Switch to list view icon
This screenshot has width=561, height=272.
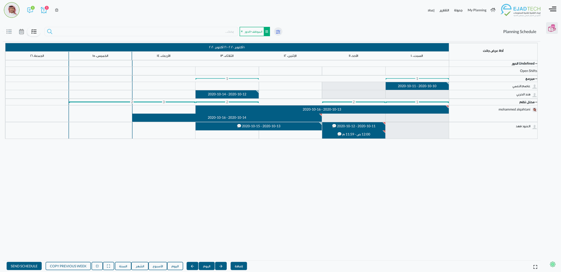[9, 32]
